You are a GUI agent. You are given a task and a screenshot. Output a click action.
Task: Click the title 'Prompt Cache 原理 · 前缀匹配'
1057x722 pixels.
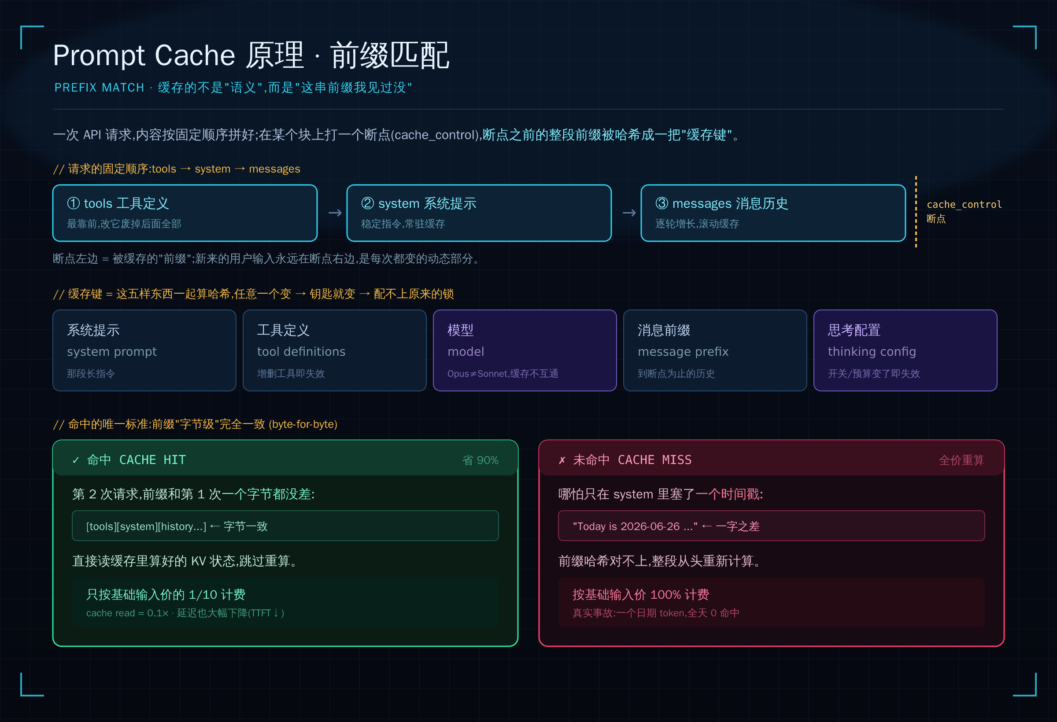251,55
